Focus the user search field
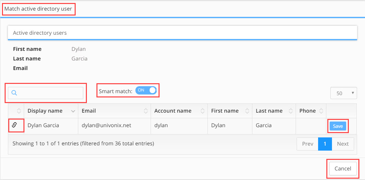Screen dimensions: 365x180 tap(46, 93)
